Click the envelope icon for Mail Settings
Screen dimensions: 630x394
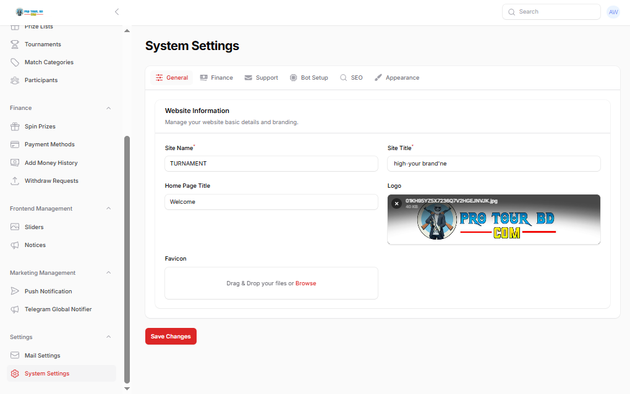(15, 356)
